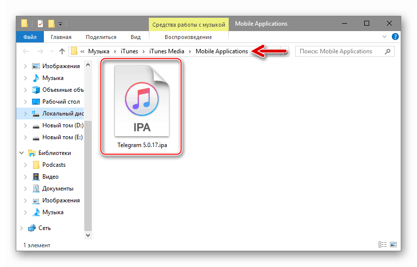417x267 pixels.
Task: Switch to the Главная ribbon tab
Action: coord(61,37)
